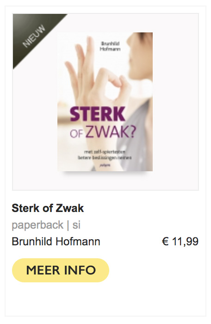This screenshot has width=211, height=324.
Task: Click the NIEUW corner ribbon badge
Action: [34, 36]
